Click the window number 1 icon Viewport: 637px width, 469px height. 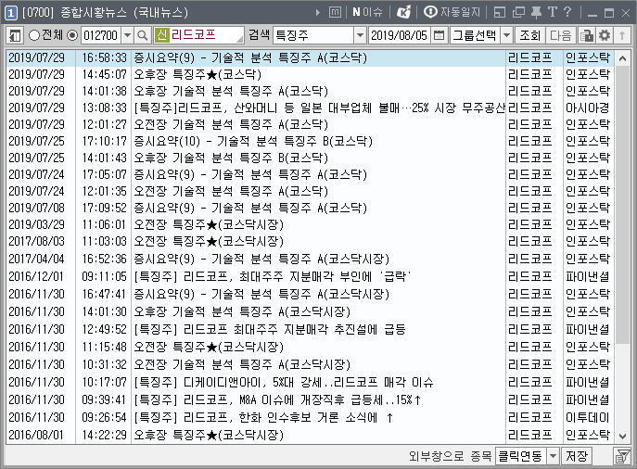coord(10,13)
